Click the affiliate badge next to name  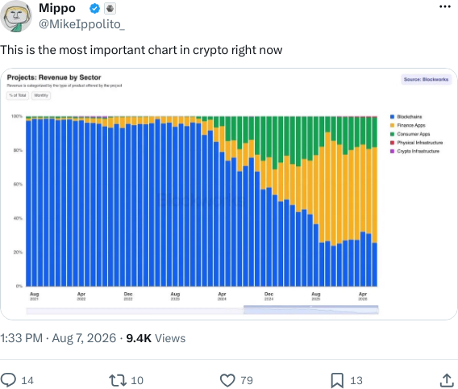pyautogui.click(x=110, y=9)
